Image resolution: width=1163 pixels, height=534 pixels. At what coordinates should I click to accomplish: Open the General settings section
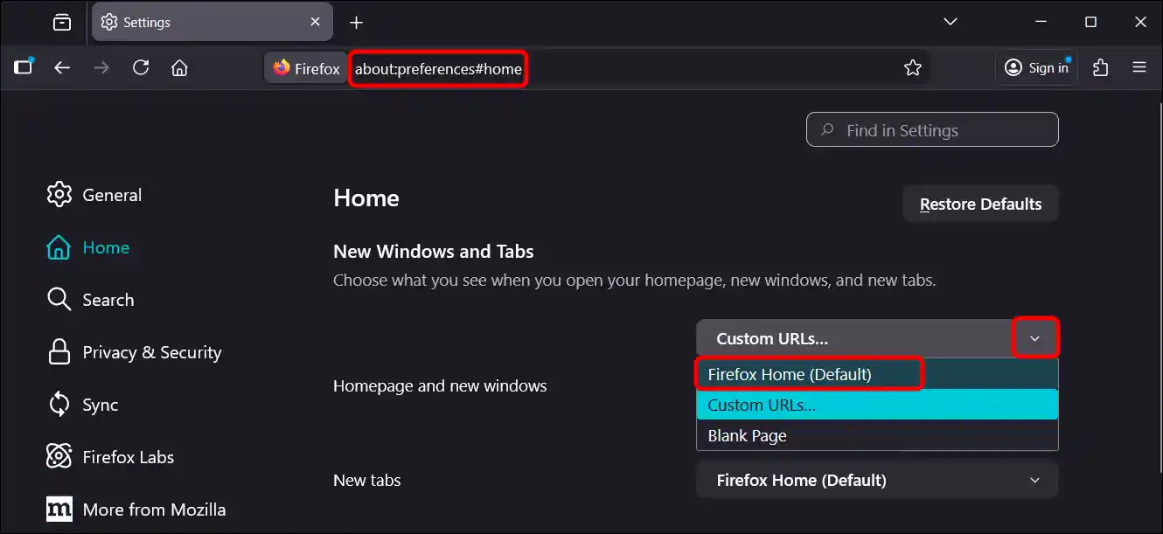(x=111, y=194)
